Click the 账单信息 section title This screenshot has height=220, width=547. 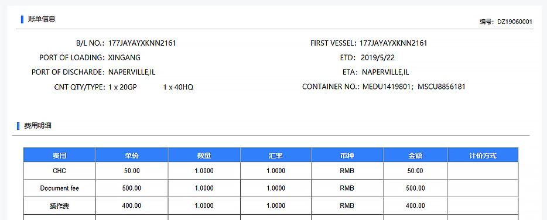click(x=42, y=19)
